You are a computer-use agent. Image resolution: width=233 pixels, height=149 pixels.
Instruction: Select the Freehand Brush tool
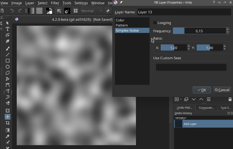click(8, 49)
